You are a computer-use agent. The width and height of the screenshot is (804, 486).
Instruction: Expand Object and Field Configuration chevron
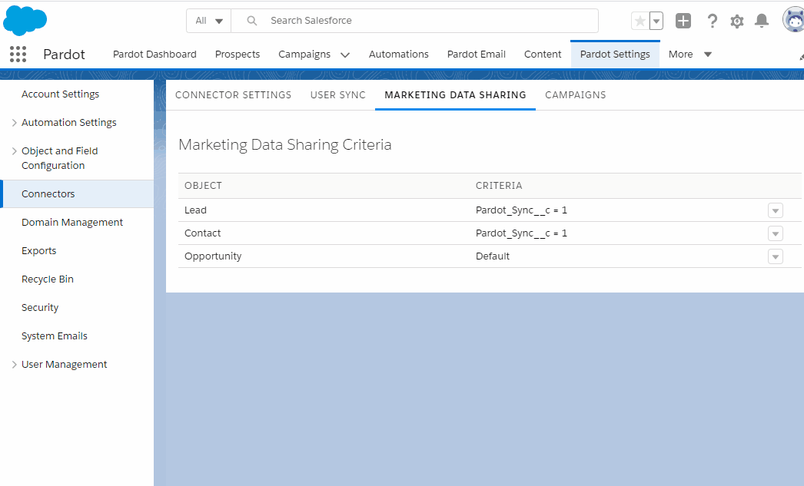click(x=15, y=151)
